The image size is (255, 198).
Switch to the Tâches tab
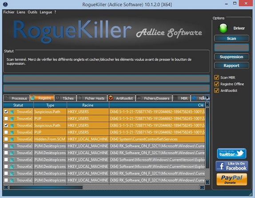coord(65,98)
